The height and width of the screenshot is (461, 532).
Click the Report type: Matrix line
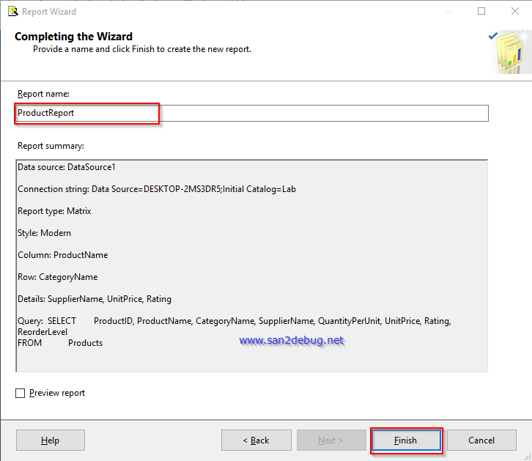(x=54, y=211)
